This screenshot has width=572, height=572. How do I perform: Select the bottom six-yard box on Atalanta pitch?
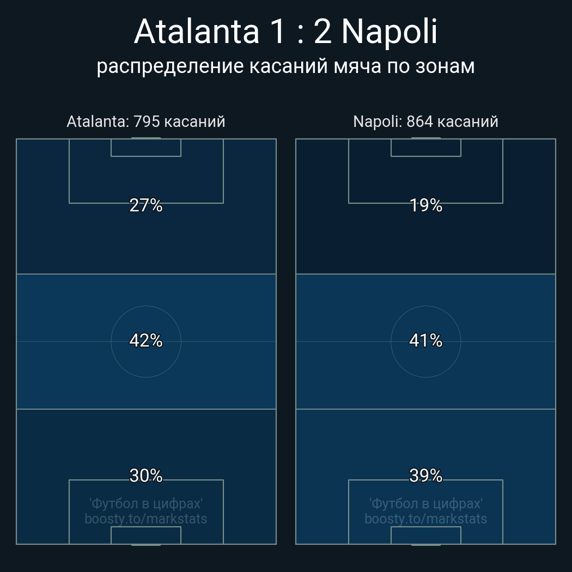145,536
